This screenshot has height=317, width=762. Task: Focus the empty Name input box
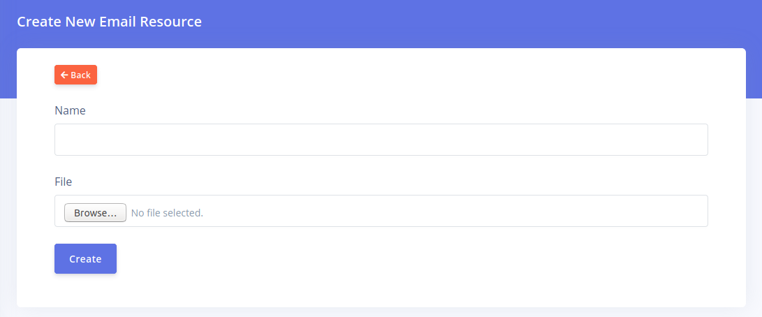coord(381,140)
